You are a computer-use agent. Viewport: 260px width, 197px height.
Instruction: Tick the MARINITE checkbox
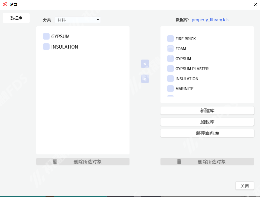170,89
